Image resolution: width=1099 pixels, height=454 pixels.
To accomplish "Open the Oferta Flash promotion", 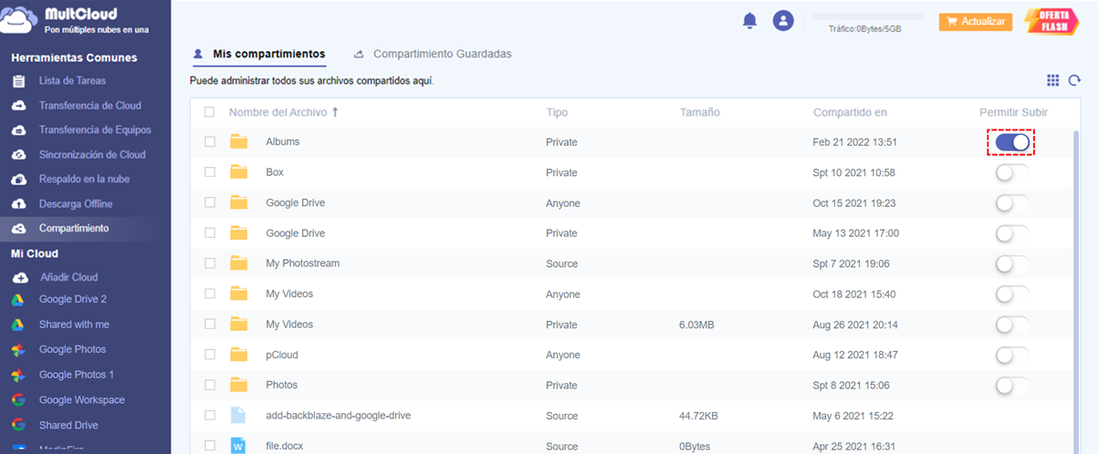I will [1054, 22].
